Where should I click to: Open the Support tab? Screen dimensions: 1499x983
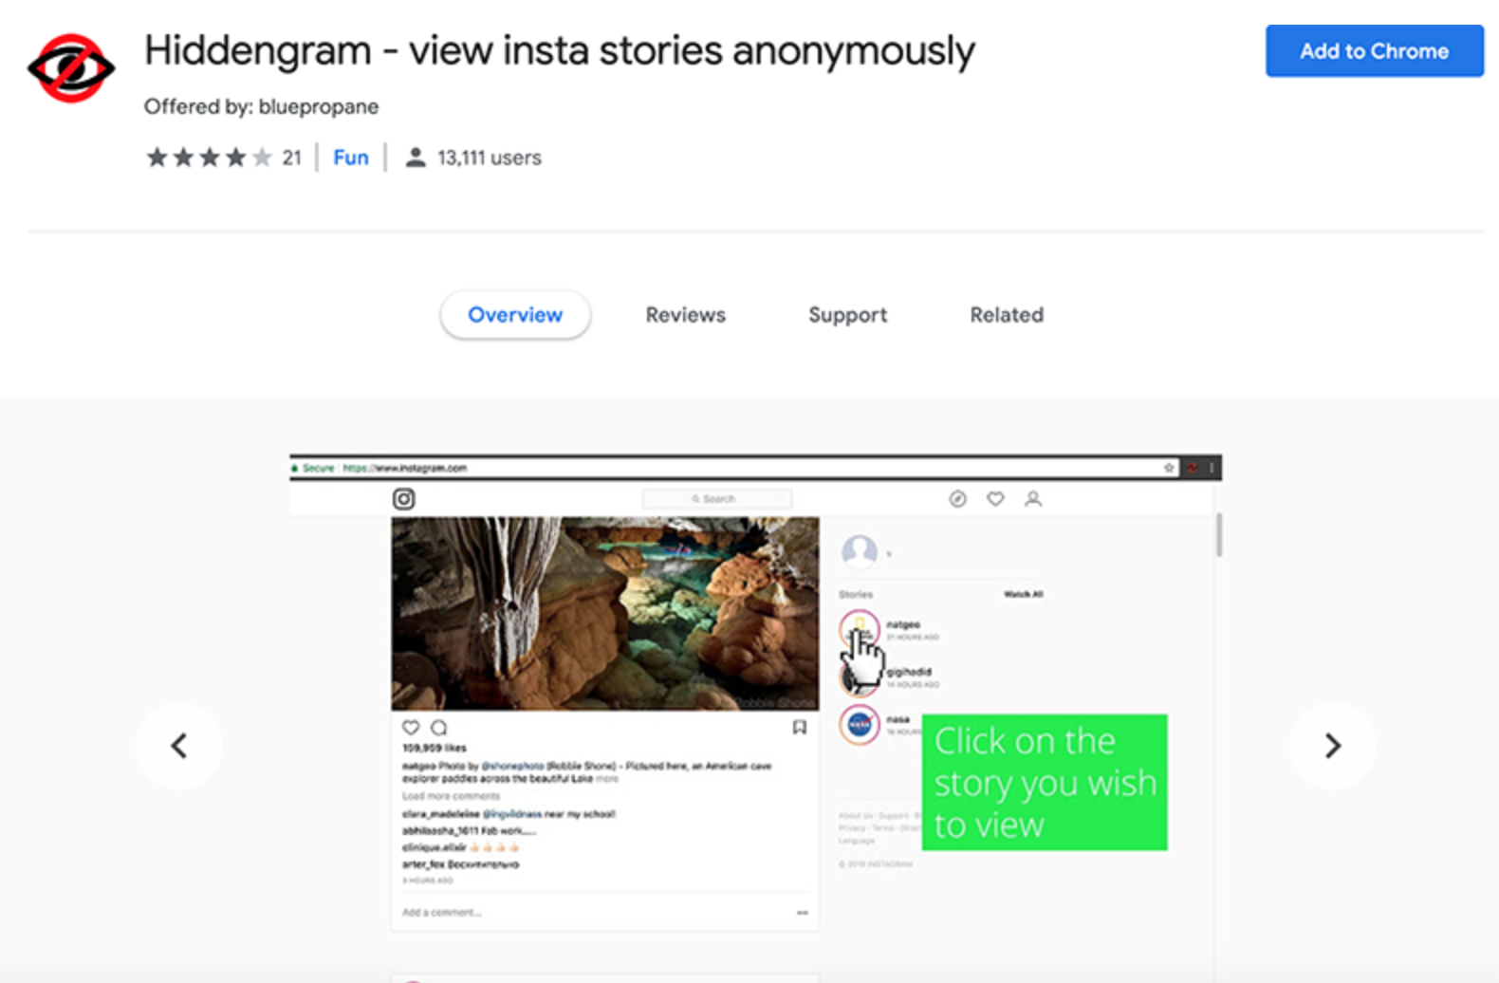point(848,315)
